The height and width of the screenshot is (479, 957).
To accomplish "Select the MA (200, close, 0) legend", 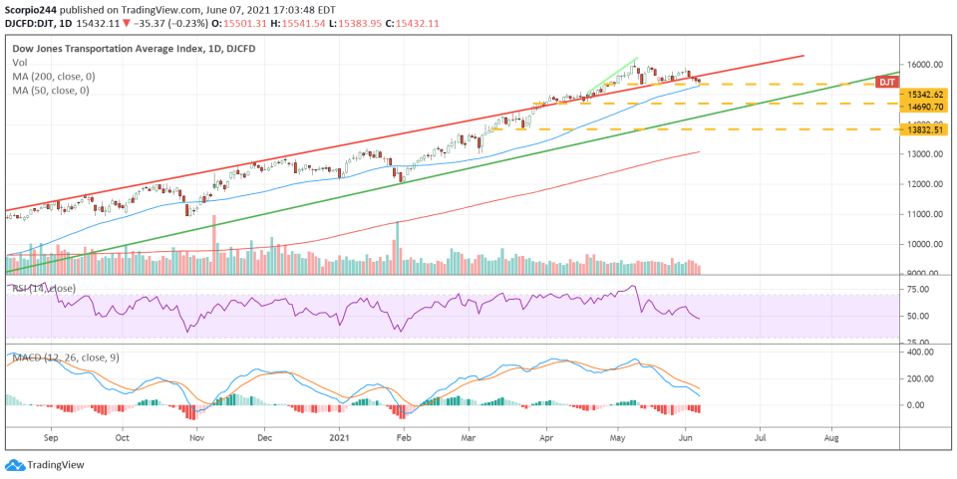I will [x=54, y=77].
